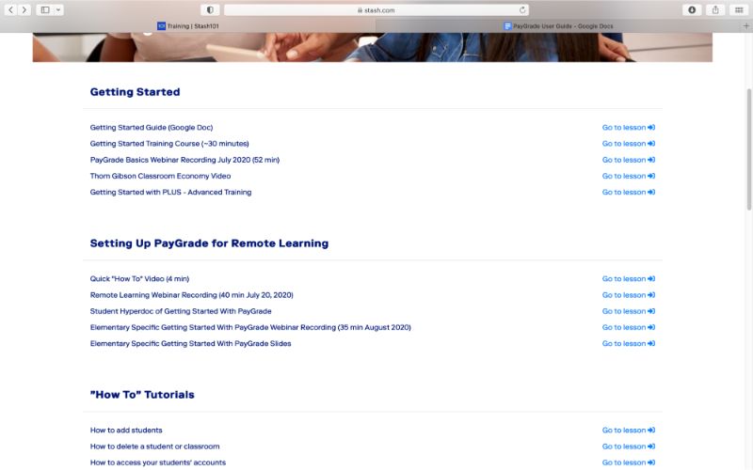Open the privacy shield report icon
The width and height of the screenshot is (753, 470).
(x=210, y=9)
